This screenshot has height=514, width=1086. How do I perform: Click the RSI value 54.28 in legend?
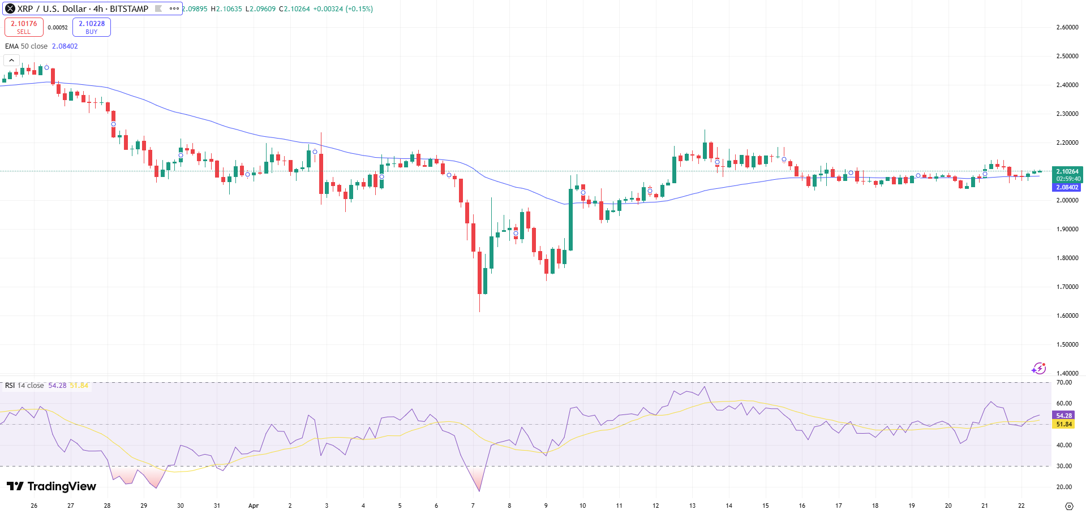[57, 386]
